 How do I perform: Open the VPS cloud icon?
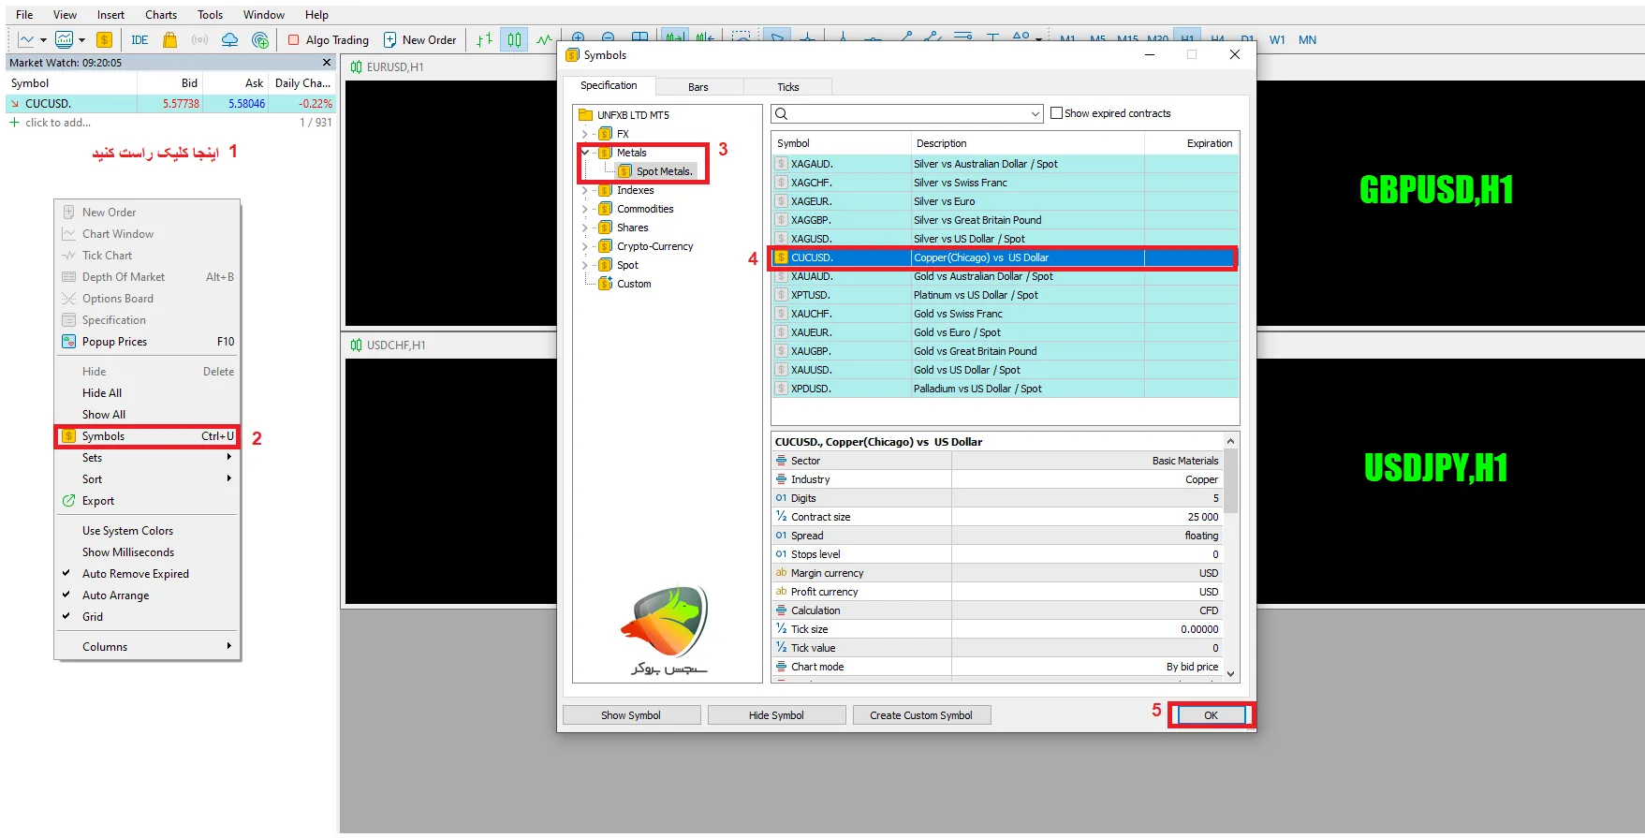click(x=229, y=40)
